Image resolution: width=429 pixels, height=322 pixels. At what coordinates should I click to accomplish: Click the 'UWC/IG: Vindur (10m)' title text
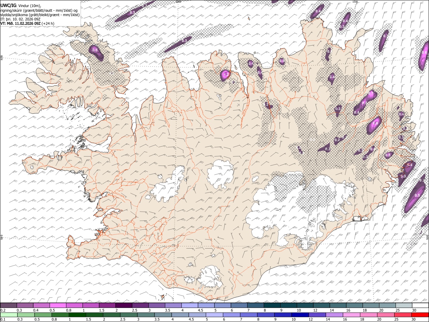pyautogui.click(x=21, y=6)
